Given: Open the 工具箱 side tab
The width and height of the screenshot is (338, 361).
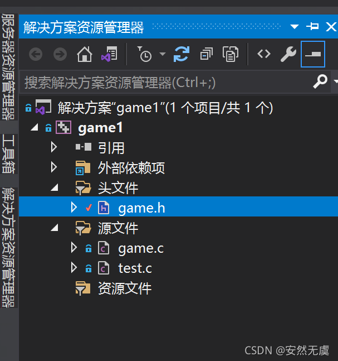Looking at the screenshot, I should pos(8,154).
